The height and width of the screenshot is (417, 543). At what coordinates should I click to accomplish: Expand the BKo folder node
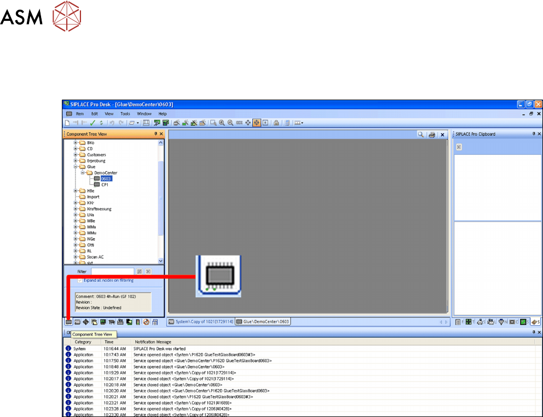pos(76,143)
